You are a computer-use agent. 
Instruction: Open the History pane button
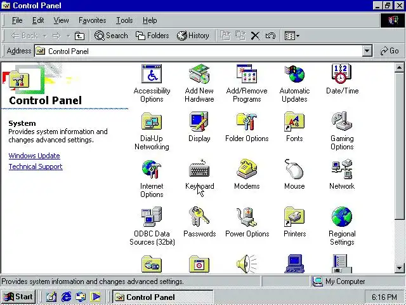coord(193,36)
